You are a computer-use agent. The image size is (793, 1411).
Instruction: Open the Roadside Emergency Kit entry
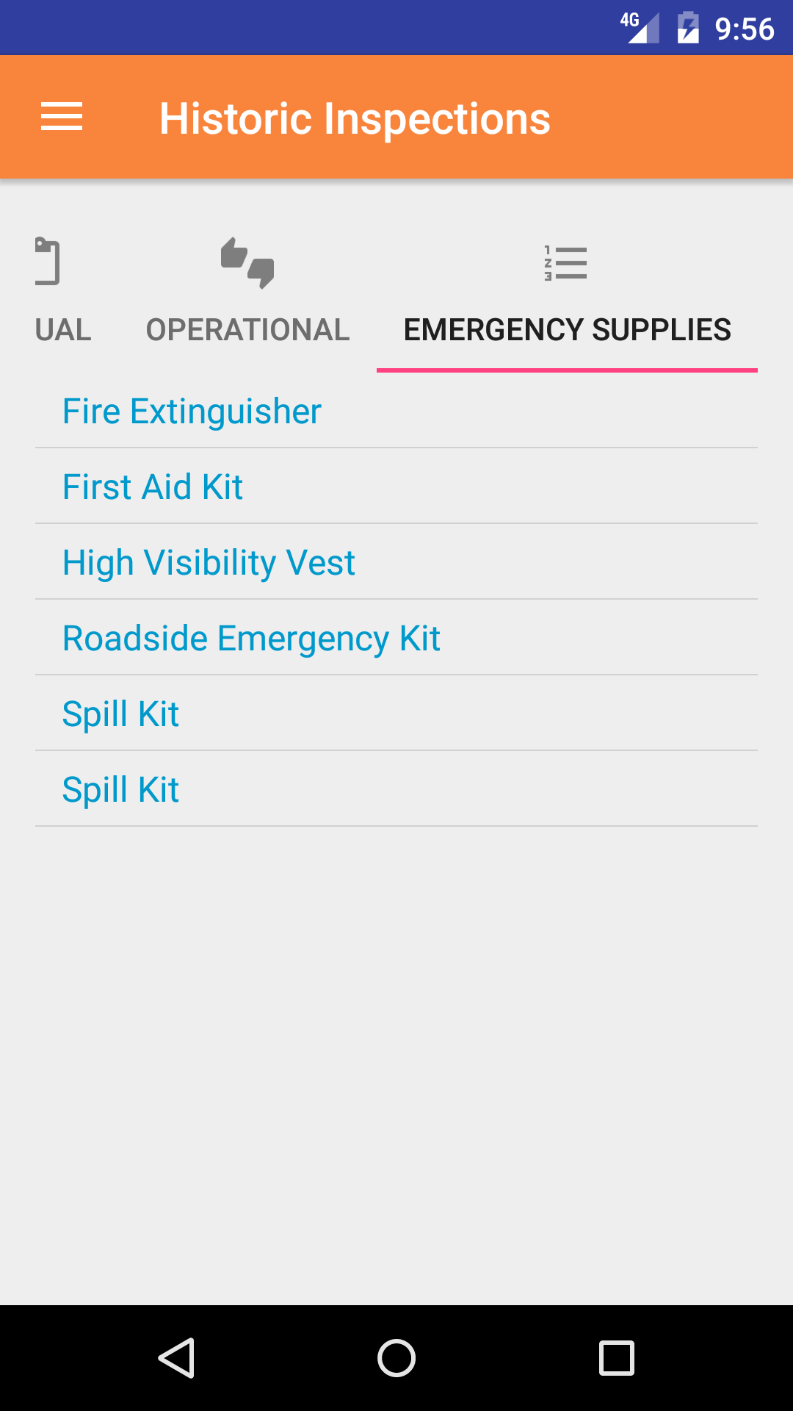pos(251,638)
